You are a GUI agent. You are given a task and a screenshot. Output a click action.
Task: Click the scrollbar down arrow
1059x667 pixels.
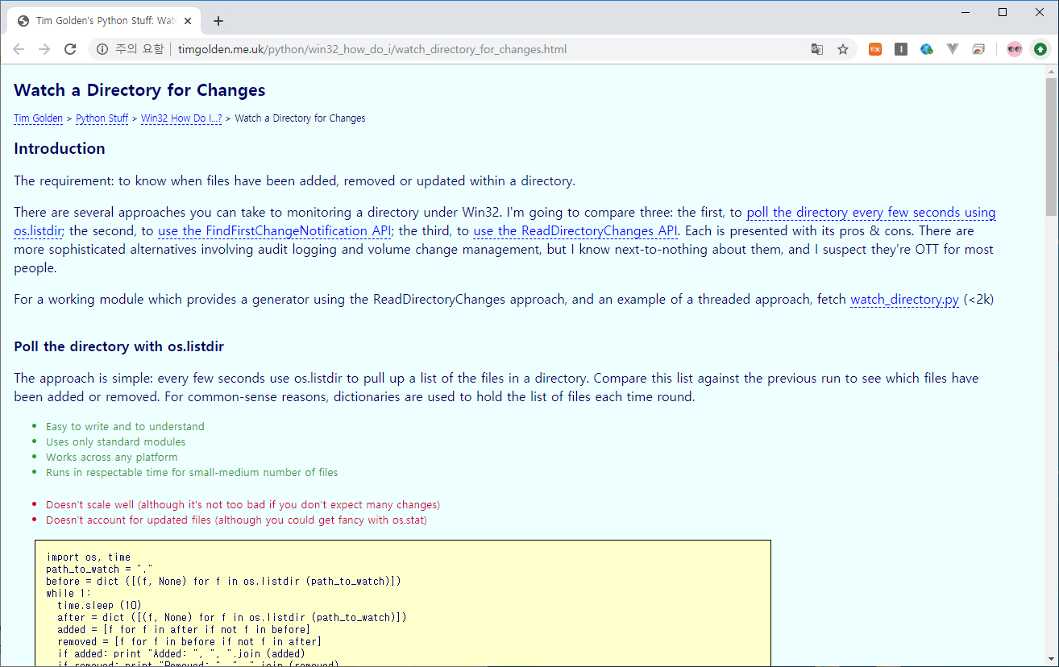pyautogui.click(x=1051, y=660)
